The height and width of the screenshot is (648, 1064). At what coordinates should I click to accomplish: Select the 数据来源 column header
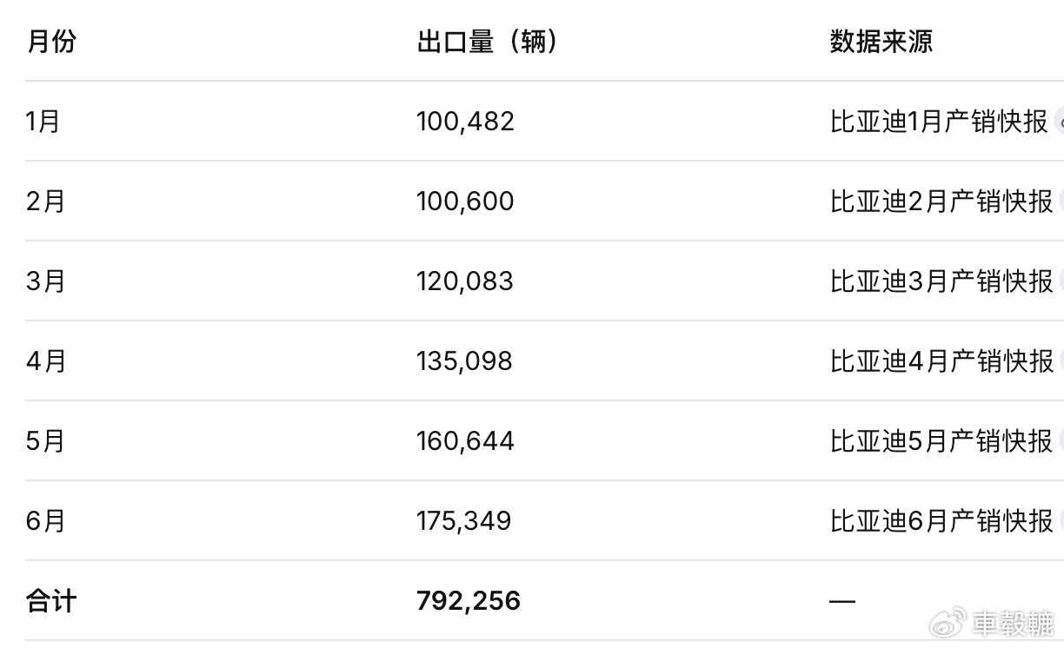[x=881, y=41]
